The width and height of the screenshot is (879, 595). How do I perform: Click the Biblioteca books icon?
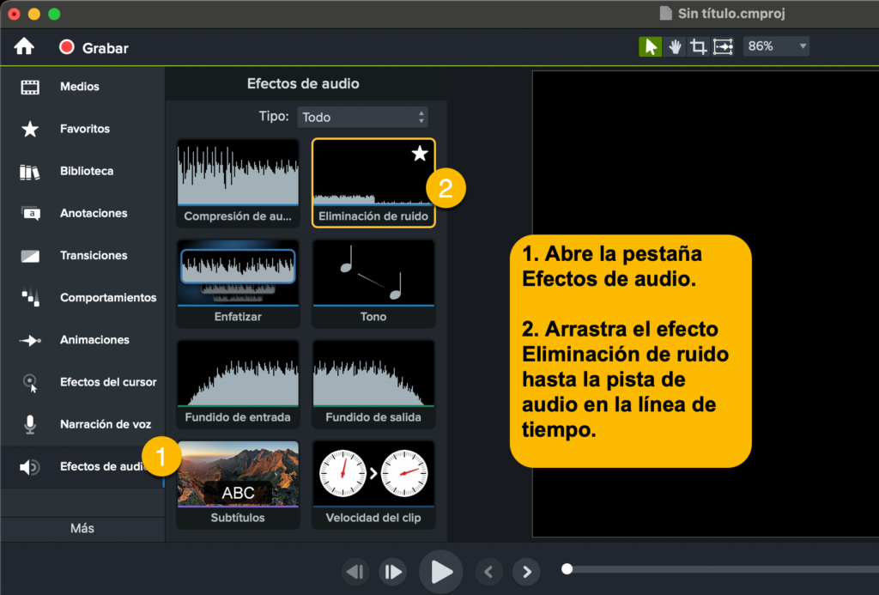30,172
